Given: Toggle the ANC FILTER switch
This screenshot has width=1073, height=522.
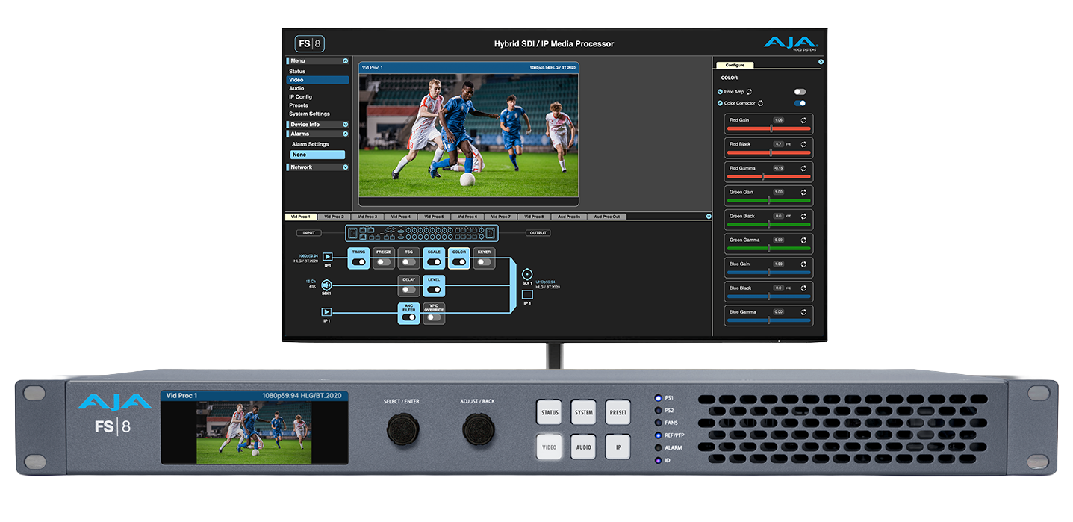Looking at the screenshot, I should click(409, 317).
